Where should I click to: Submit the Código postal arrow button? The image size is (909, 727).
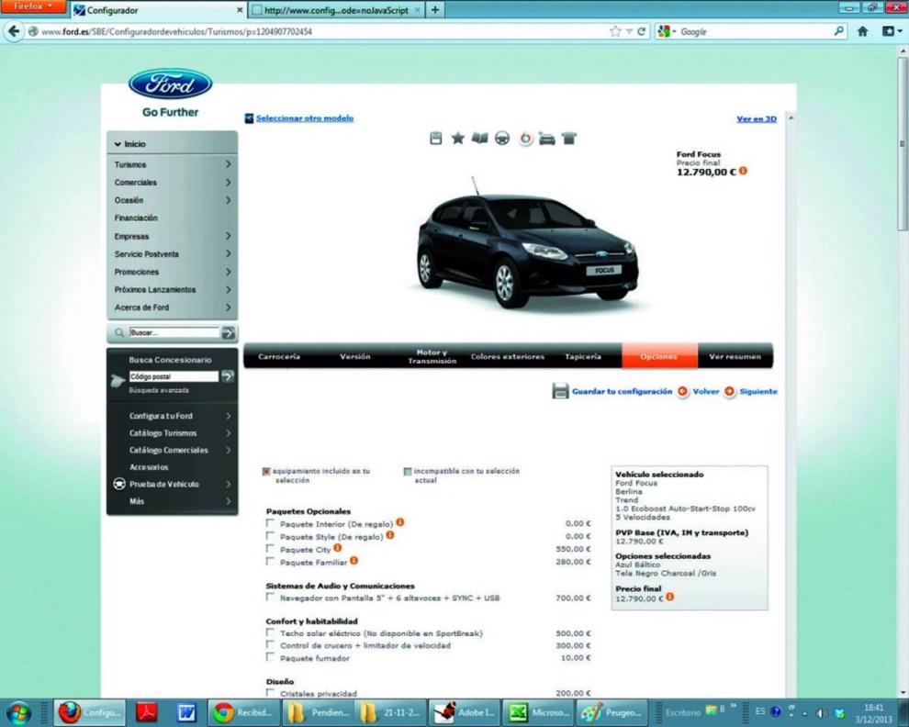[x=228, y=376]
